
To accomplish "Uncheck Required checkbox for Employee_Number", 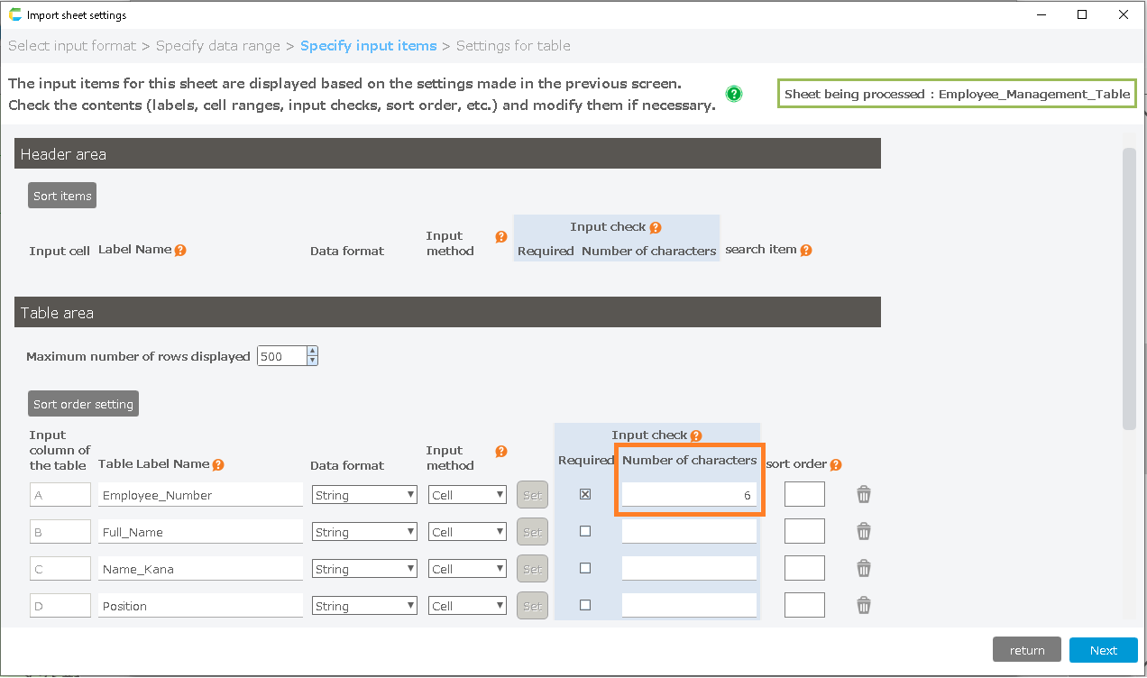I will coord(585,494).
